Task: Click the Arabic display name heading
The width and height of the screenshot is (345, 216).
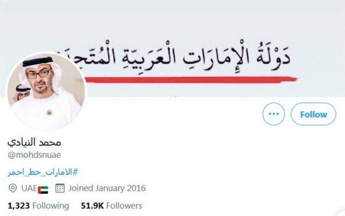Action: pos(34,143)
